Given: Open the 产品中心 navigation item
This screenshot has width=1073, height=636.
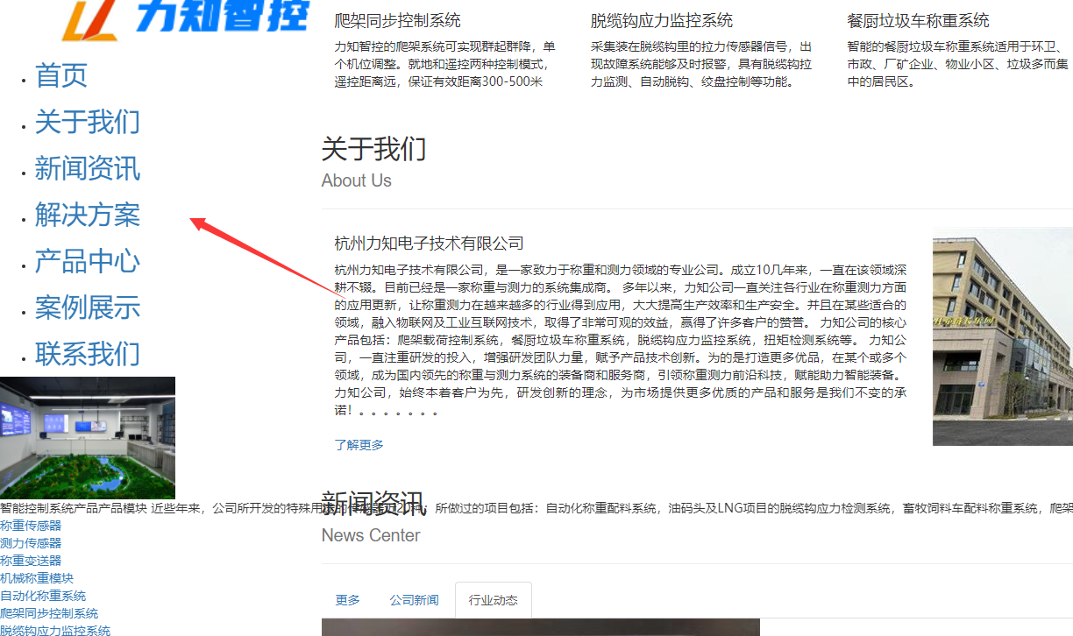Looking at the screenshot, I should pyautogui.click(x=87, y=262).
